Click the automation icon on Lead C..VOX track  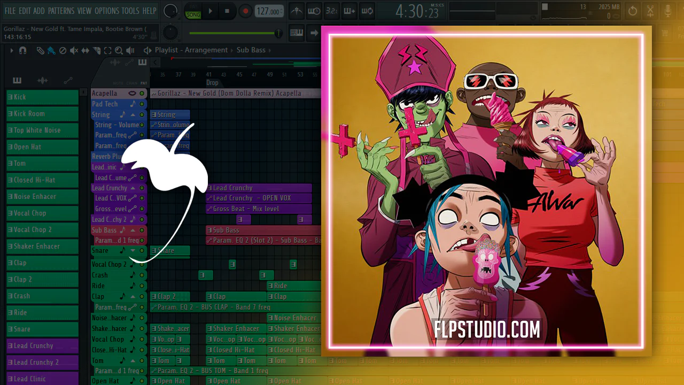pyautogui.click(x=133, y=198)
